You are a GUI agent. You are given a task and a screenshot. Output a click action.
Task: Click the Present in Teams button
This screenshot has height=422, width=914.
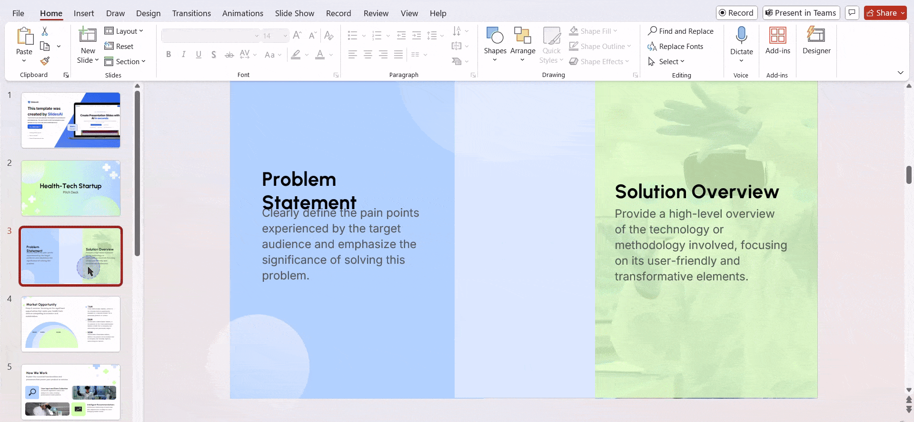[801, 13]
